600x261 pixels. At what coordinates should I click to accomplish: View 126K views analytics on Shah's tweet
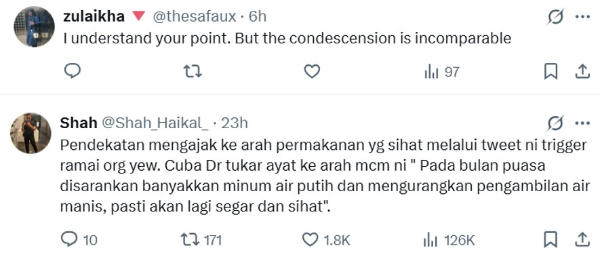[x=449, y=241]
